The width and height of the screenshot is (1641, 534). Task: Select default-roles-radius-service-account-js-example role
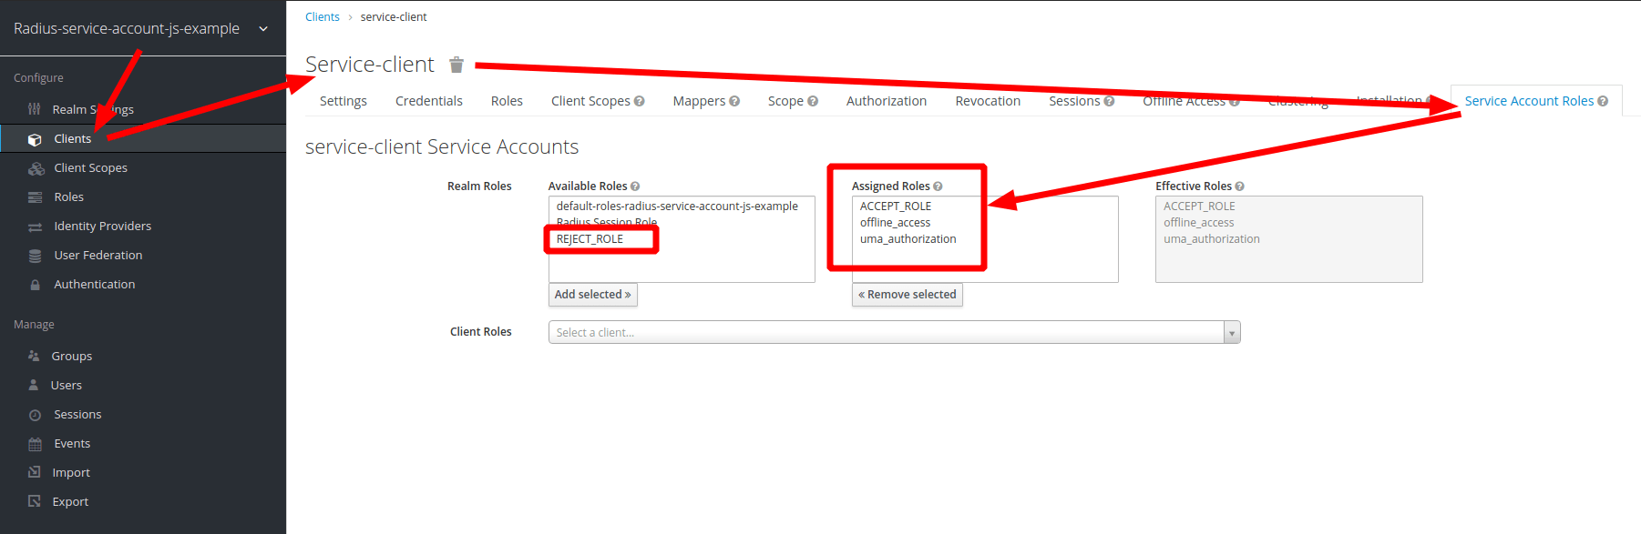coord(677,207)
